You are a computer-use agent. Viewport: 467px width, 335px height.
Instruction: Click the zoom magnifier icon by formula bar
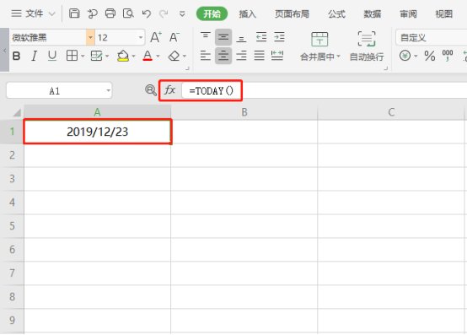coord(151,90)
